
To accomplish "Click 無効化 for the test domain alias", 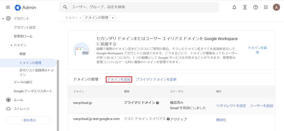I will coord(221,120).
